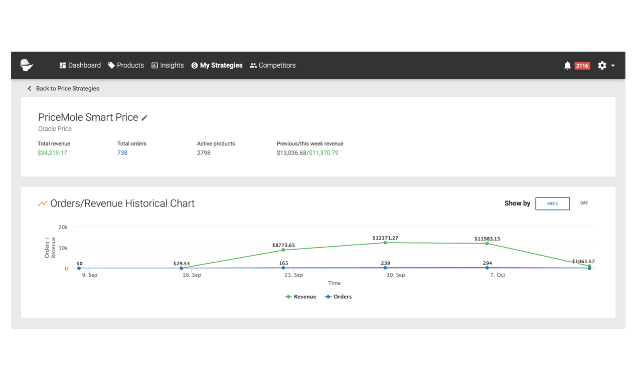Open the Dashboard menu item

(x=80, y=65)
